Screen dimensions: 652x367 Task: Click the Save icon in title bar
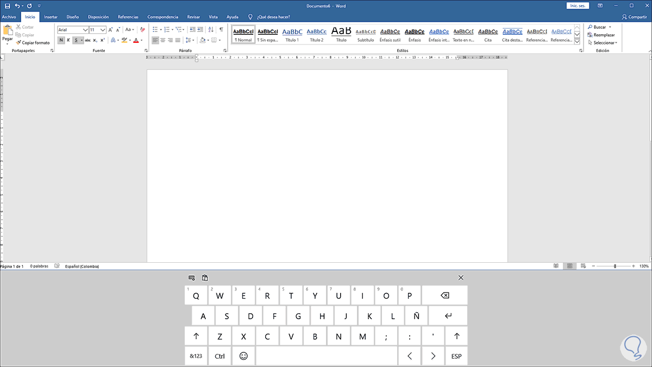click(x=8, y=5)
